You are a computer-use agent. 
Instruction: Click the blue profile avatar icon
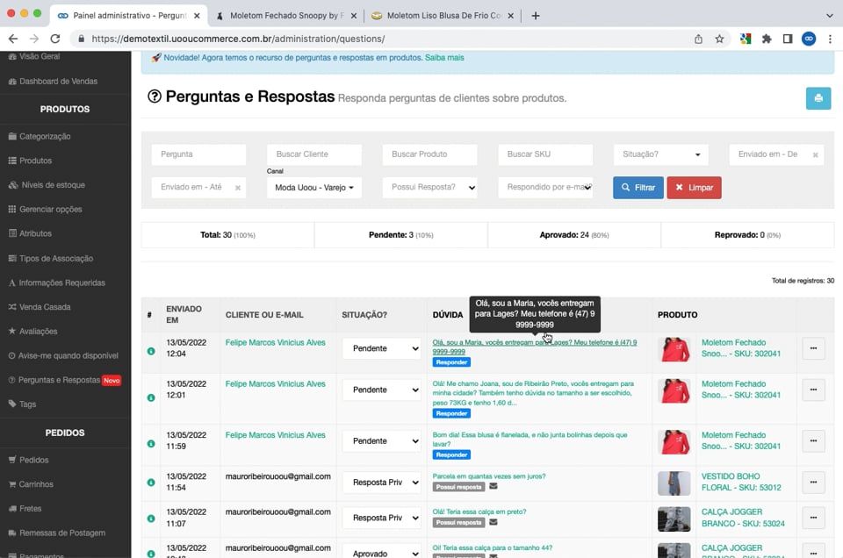coord(809,39)
